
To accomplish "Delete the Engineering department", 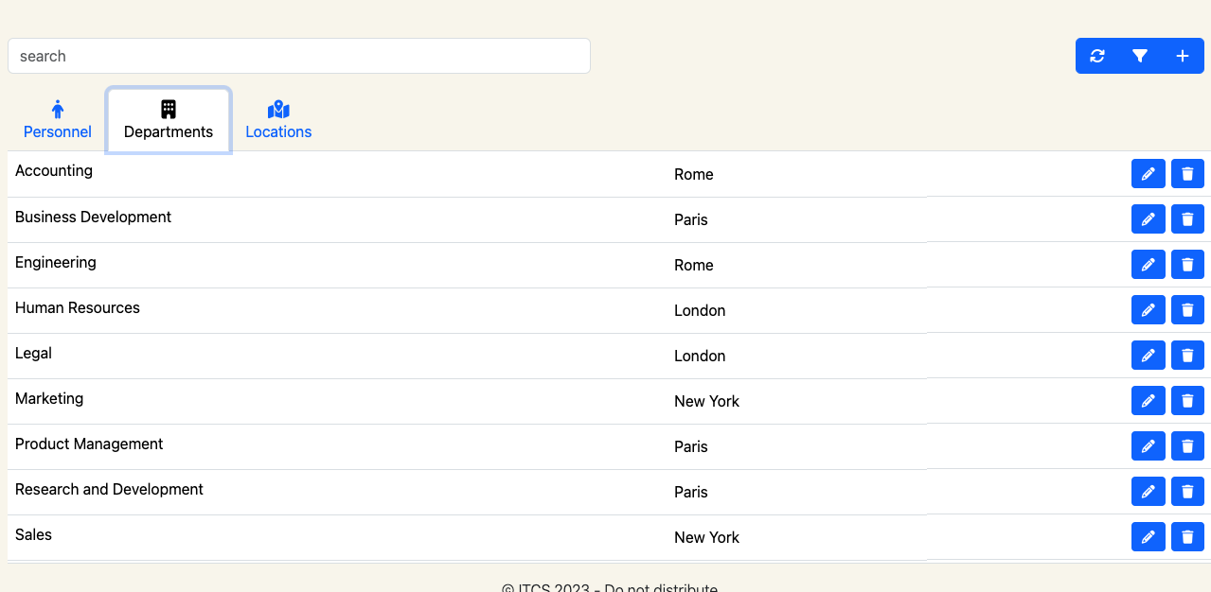I will (1187, 265).
